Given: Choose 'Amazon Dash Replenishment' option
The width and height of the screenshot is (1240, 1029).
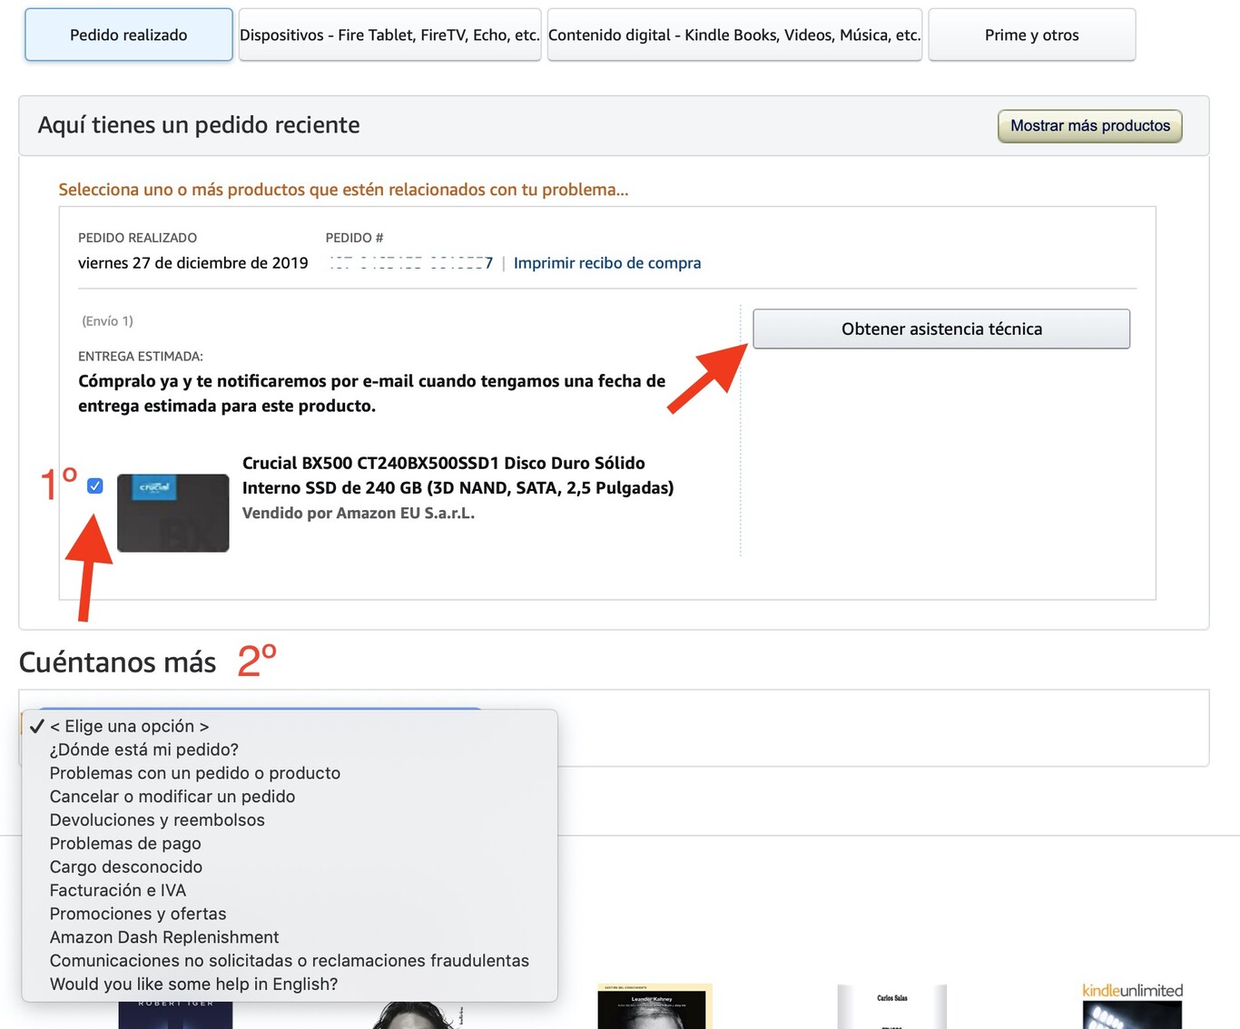Looking at the screenshot, I should pos(163,937).
